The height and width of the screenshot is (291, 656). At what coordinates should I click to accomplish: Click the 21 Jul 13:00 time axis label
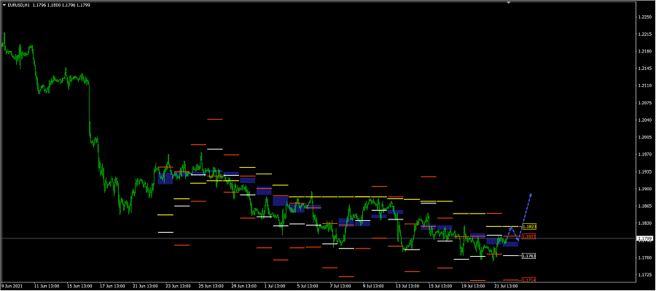pyautogui.click(x=504, y=287)
